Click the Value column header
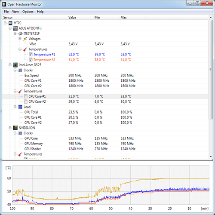215x215 pixels. pos(80,18)
